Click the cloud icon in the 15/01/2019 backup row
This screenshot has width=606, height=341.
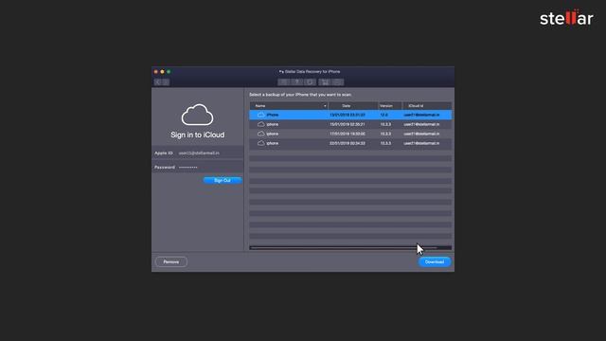[x=261, y=124]
